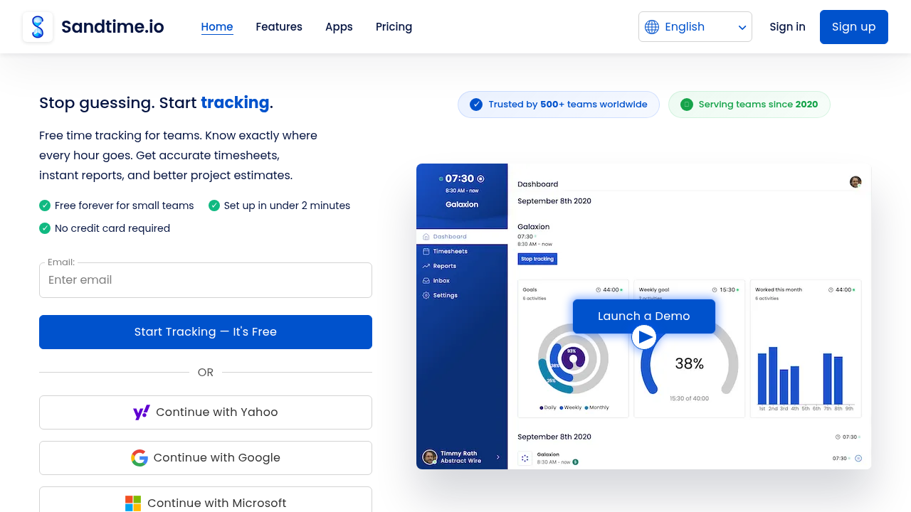Click the Yahoo logo icon

[142, 412]
